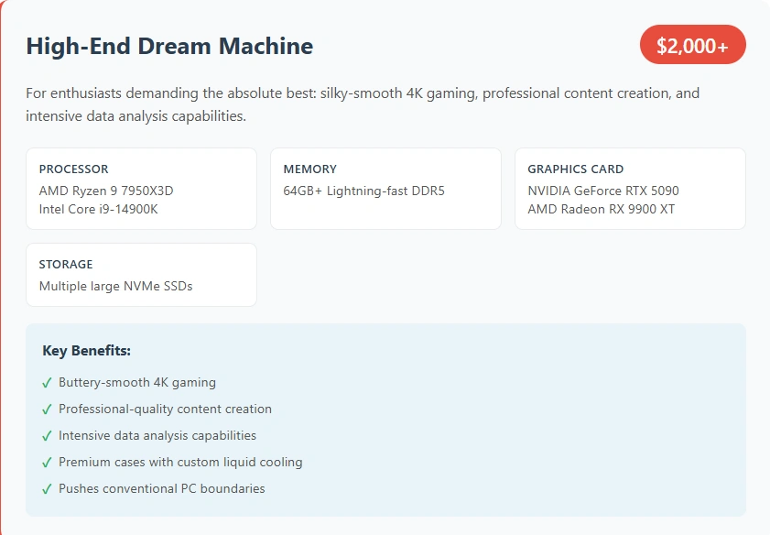Select 64GB+ Lightning-fast DDR5 text
770x535 pixels.
[363, 191]
